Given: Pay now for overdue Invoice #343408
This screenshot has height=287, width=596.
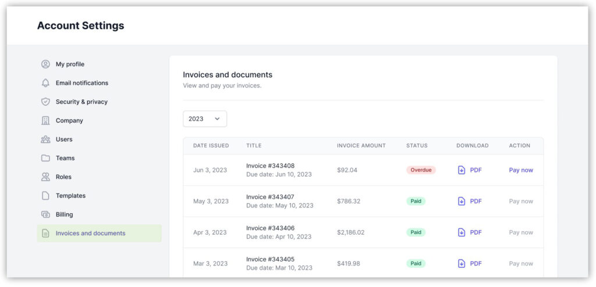Looking at the screenshot, I should [x=520, y=170].
